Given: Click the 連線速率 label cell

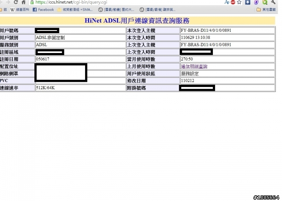Looking at the screenshot, I should tap(17, 88).
